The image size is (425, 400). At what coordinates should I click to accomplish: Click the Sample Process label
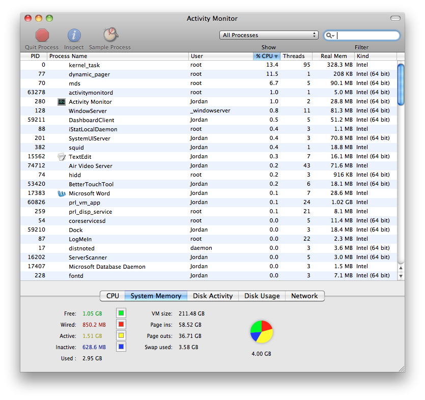click(110, 47)
